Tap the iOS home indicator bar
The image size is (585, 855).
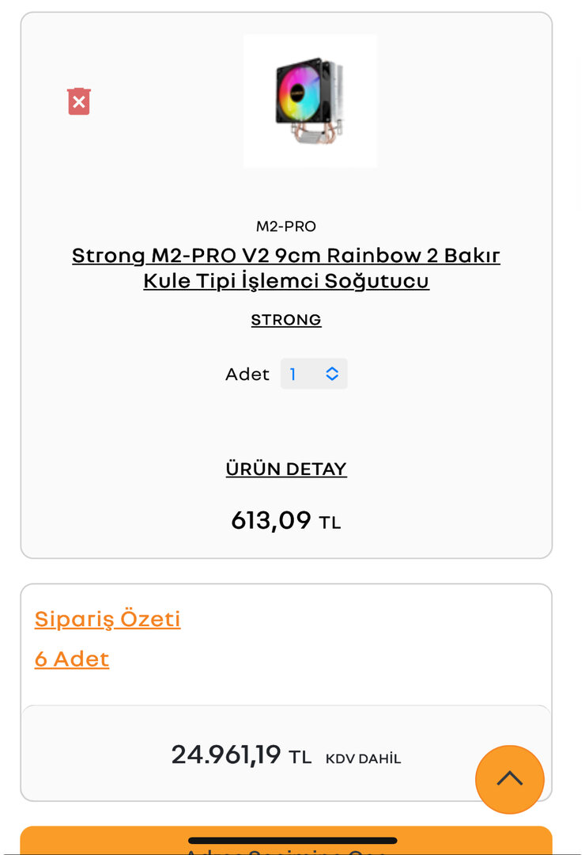(292, 840)
